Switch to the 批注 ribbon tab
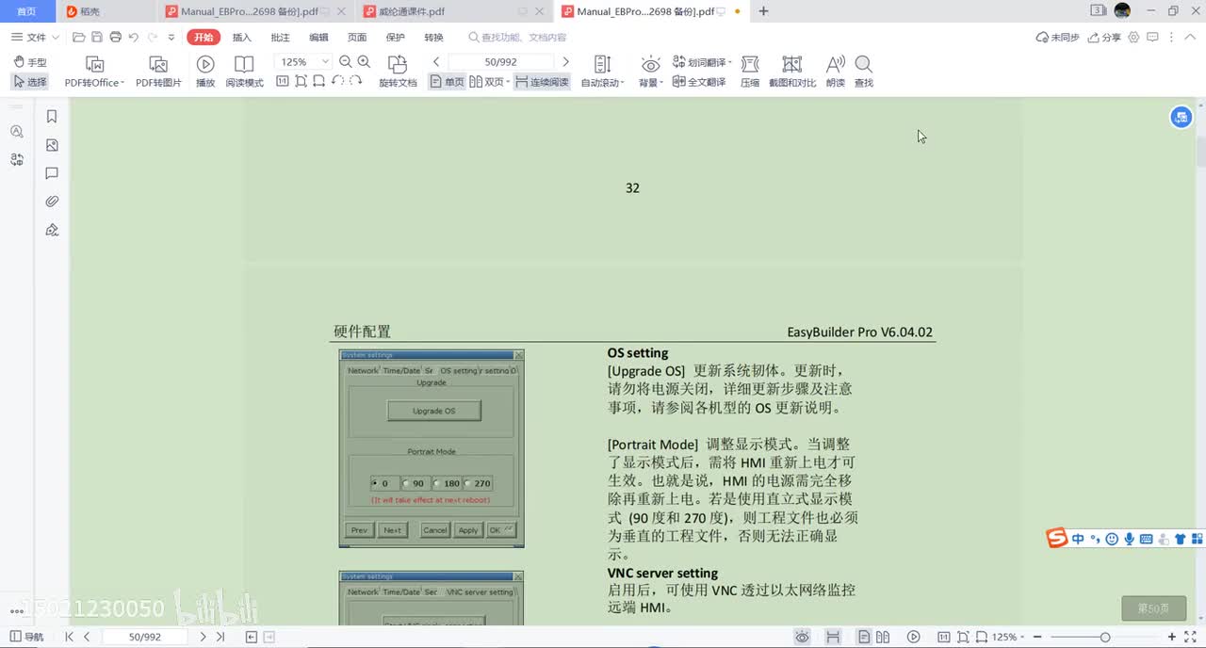The height and width of the screenshot is (648, 1206). click(x=280, y=37)
